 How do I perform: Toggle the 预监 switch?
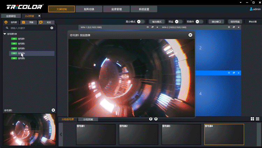(179, 22)
